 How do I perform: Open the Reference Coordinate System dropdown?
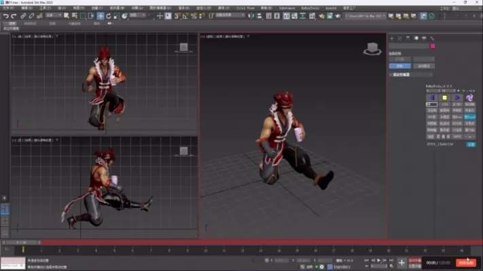137,15
